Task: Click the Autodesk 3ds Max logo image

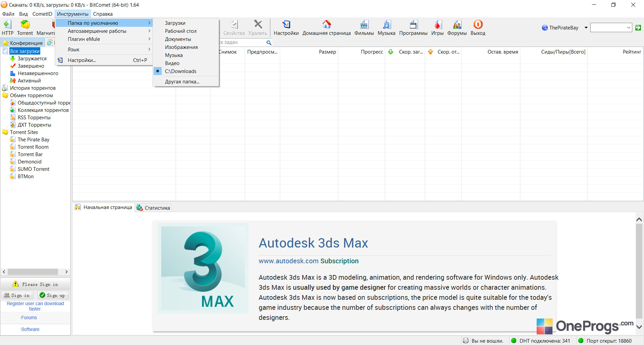Action: [203, 268]
